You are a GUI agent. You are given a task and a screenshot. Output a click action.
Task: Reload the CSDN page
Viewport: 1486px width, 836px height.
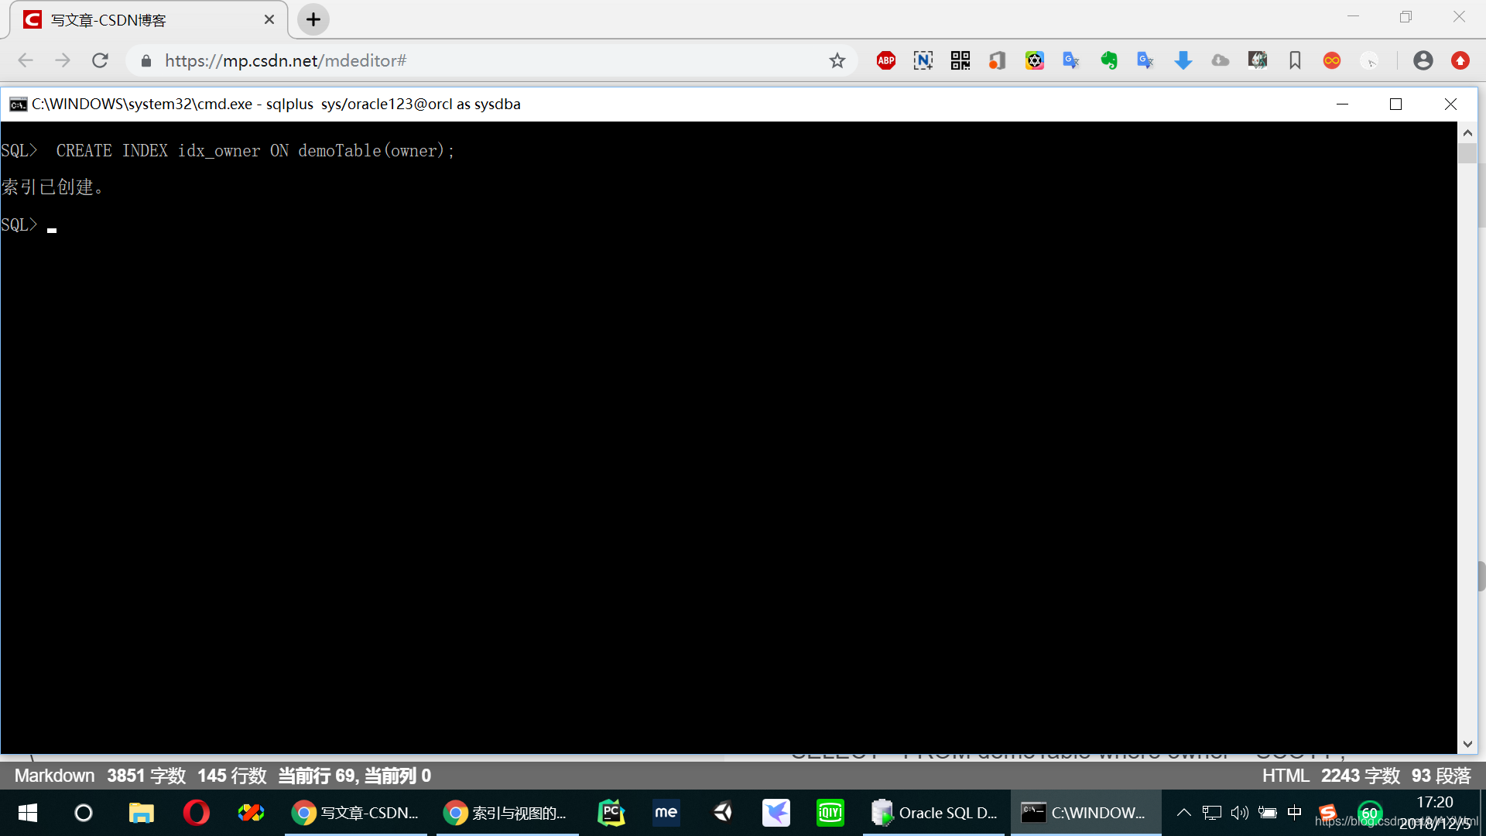click(x=100, y=60)
